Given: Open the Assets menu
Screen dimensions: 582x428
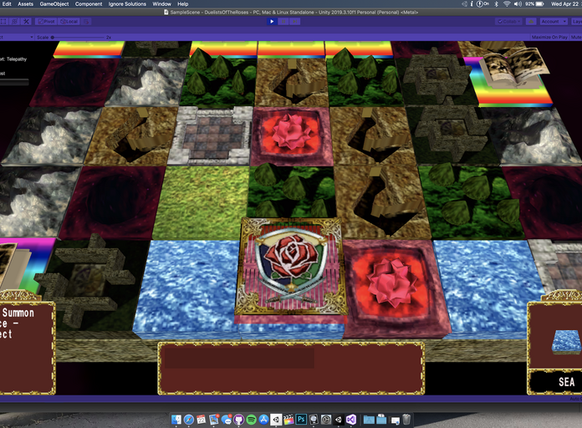Looking at the screenshot, I should point(26,4).
